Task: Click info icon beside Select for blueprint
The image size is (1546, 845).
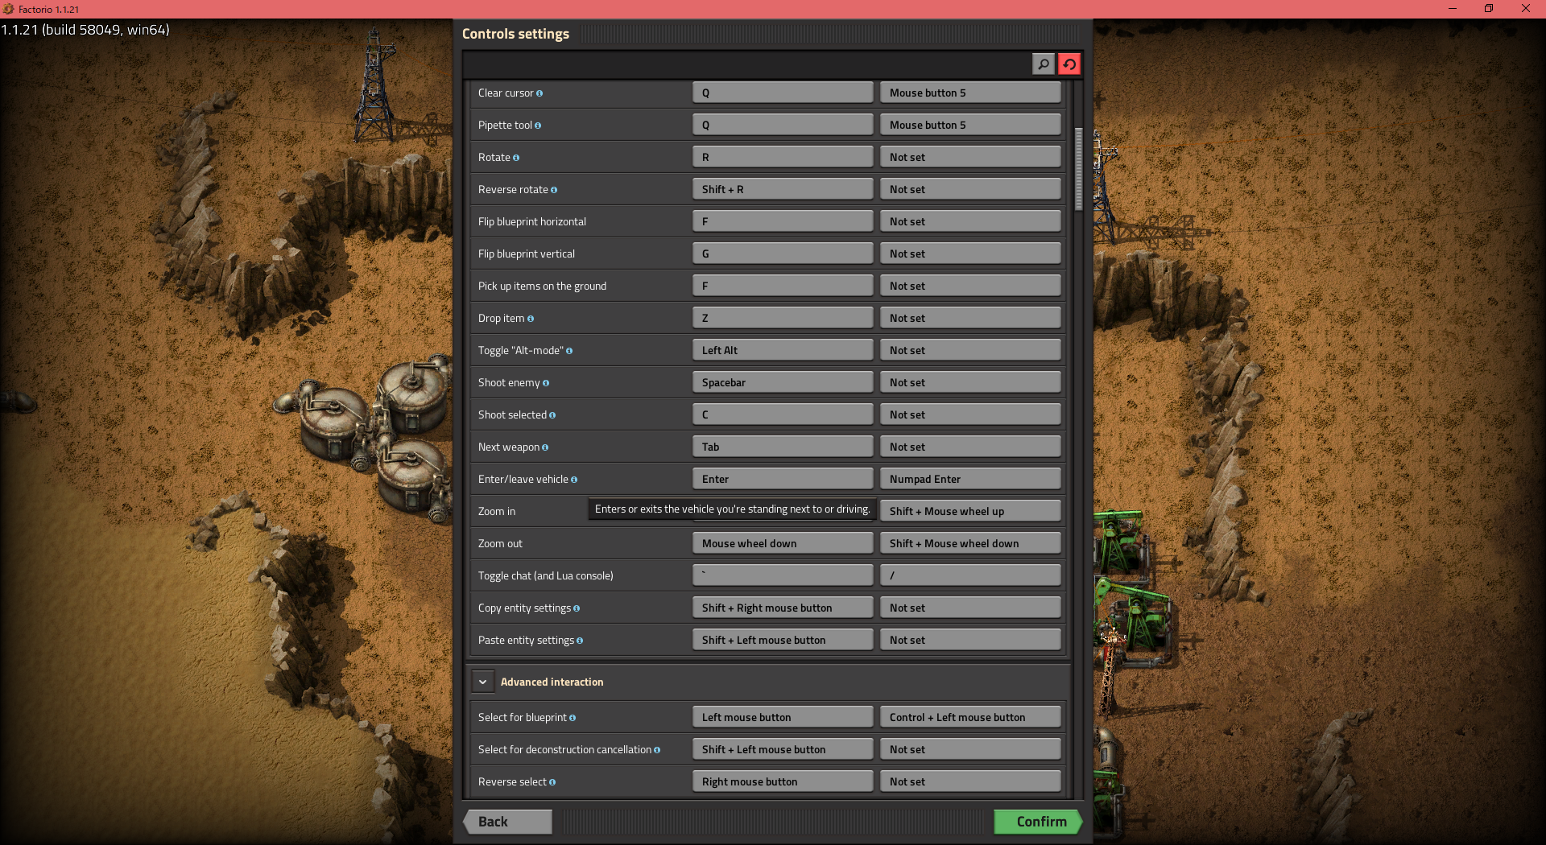Action: tap(573, 718)
